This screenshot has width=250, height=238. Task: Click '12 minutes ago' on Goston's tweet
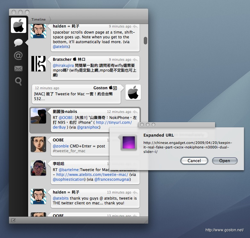(47, 88)
